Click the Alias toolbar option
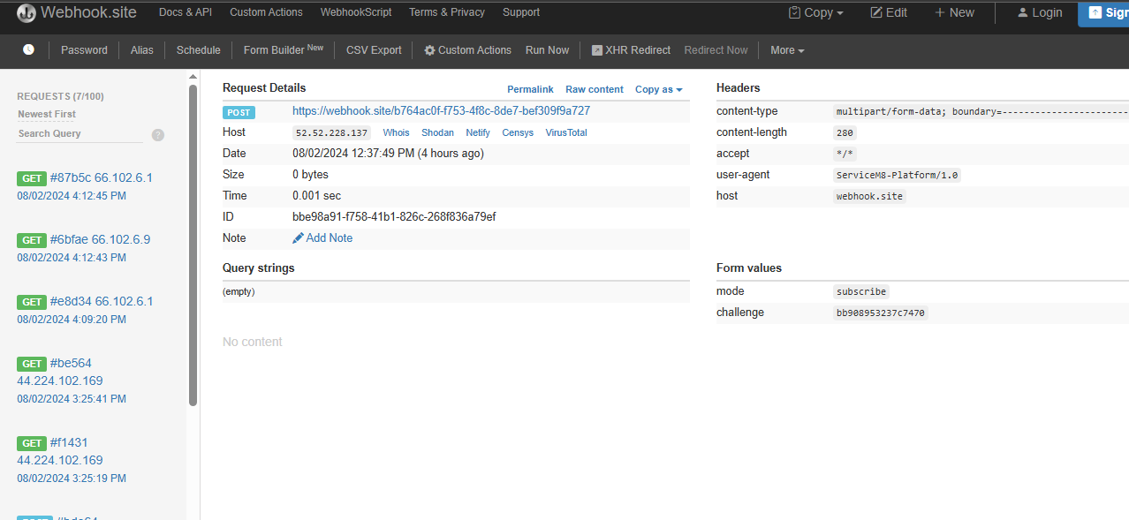This screenshot has width=1129, height=520. tap(142, 50)
